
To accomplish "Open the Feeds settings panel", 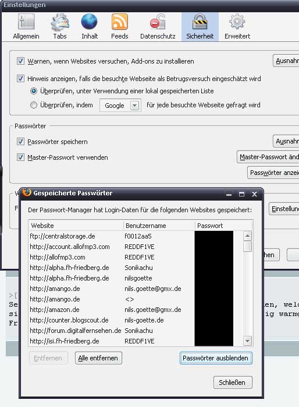I will tap(120, 27).
